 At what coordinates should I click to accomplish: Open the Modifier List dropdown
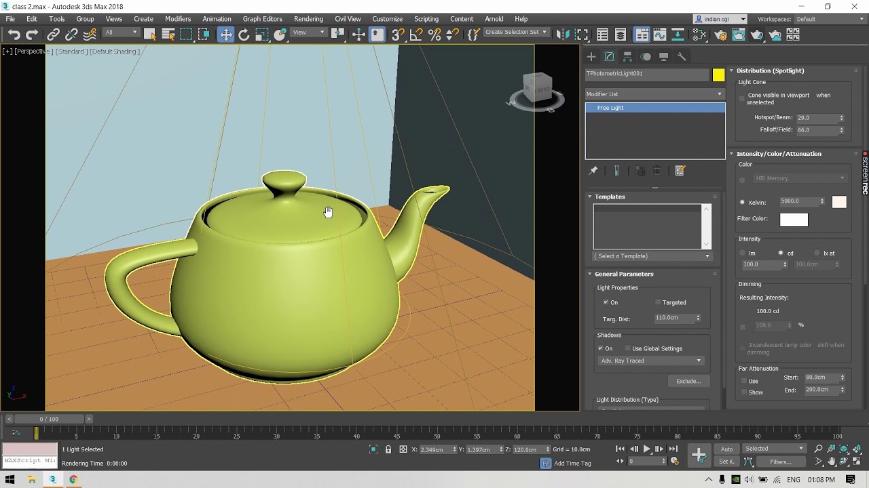(x=654, y=94)
